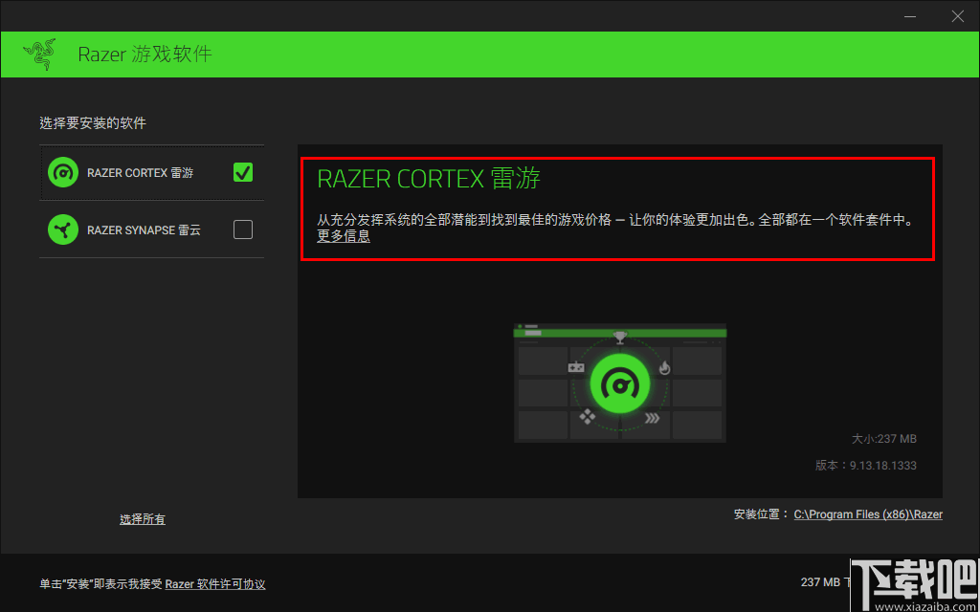Click the central green dashboard icon
This screenshot has height=612, width=980.
pyautogui.click(x=620, y=383)
